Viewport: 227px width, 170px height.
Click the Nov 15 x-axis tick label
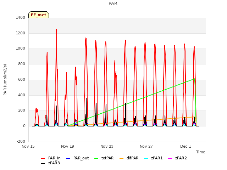[x=28, y=146]
